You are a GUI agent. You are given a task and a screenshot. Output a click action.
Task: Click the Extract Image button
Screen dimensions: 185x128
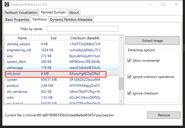(153, 41)
